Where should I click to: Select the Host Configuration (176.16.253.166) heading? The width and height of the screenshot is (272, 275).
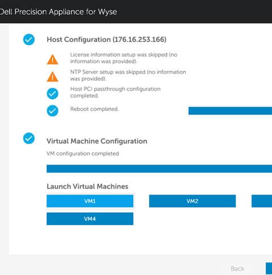(x=107, y=40)
